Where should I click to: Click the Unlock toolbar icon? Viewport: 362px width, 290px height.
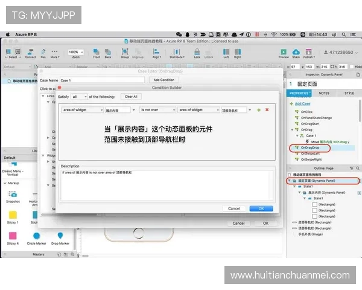209,53
